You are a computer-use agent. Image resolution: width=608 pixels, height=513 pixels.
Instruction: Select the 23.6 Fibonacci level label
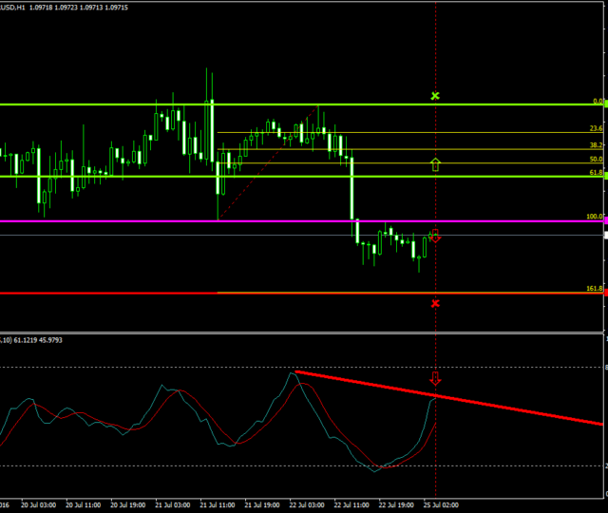pos(596,128)
